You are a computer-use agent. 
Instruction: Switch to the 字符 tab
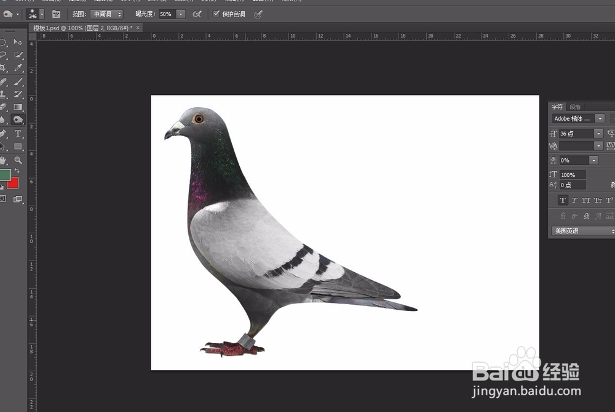pyautogui.click(x=557, y=107)
